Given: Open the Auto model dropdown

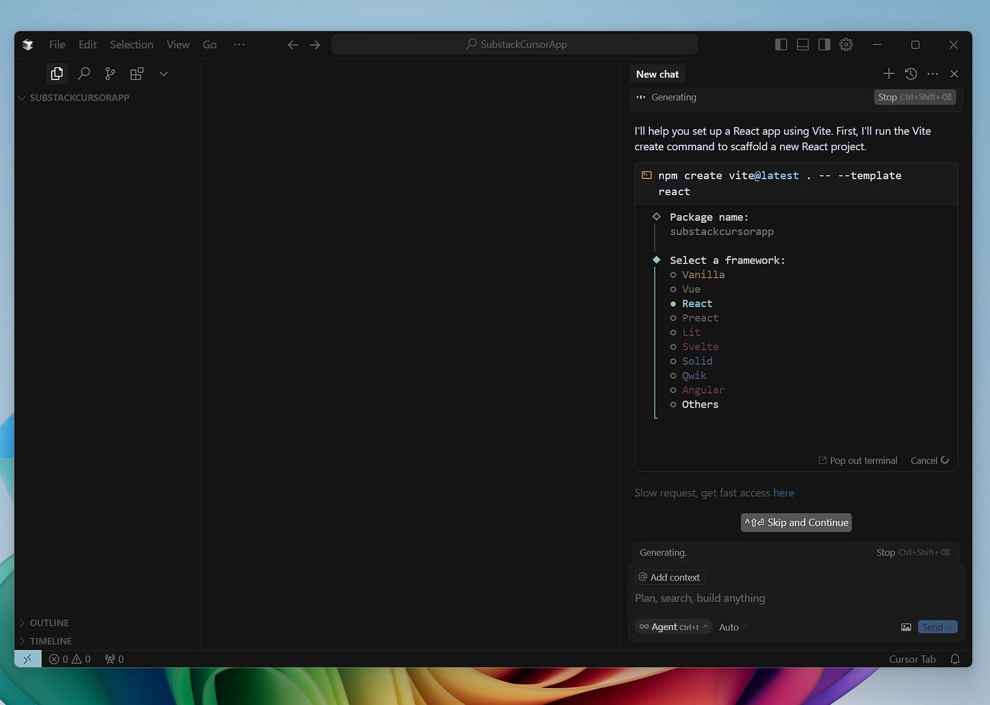Looking at the screenshot, I should click(x=732, y=628).
